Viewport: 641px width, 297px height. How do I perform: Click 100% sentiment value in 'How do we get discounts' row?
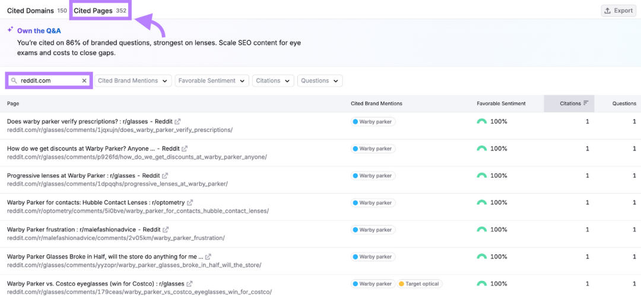coord(499,148)
